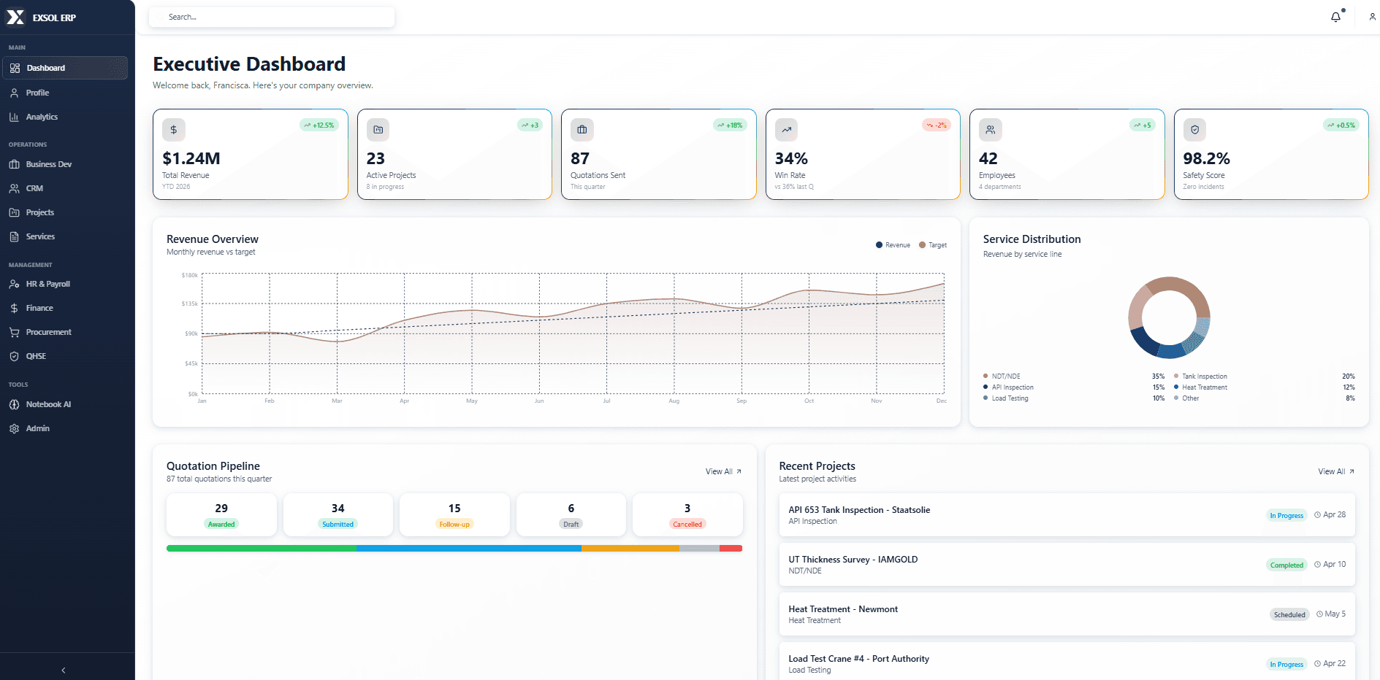
Task: Click the people icon on Employees card
Action: pos(991,130)
